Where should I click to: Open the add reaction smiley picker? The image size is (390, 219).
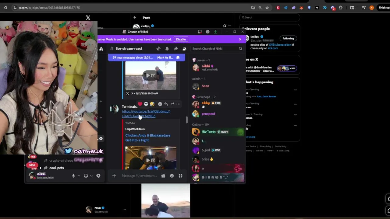[x=160, y=104]
